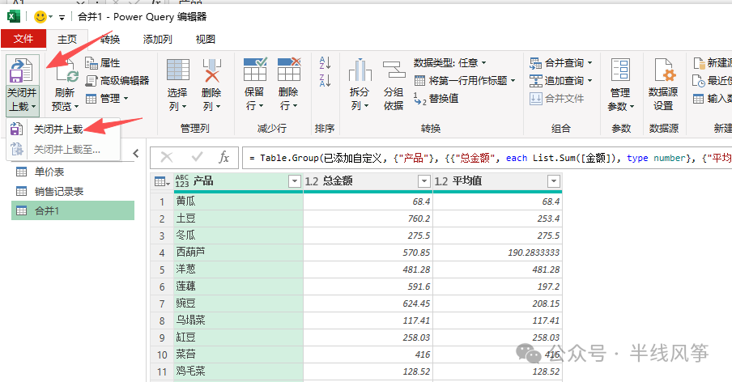Open Append Queries (追加查询) dropdown
This screenshot has width=732, height=382.
[x=560, y=81]
